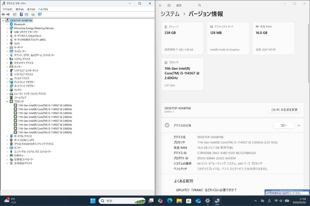Image resolution: width=310 pixels, height=206 pixels.
Task: Click the forward navigation arrow in Device Manager
Action: pos(8,14)
